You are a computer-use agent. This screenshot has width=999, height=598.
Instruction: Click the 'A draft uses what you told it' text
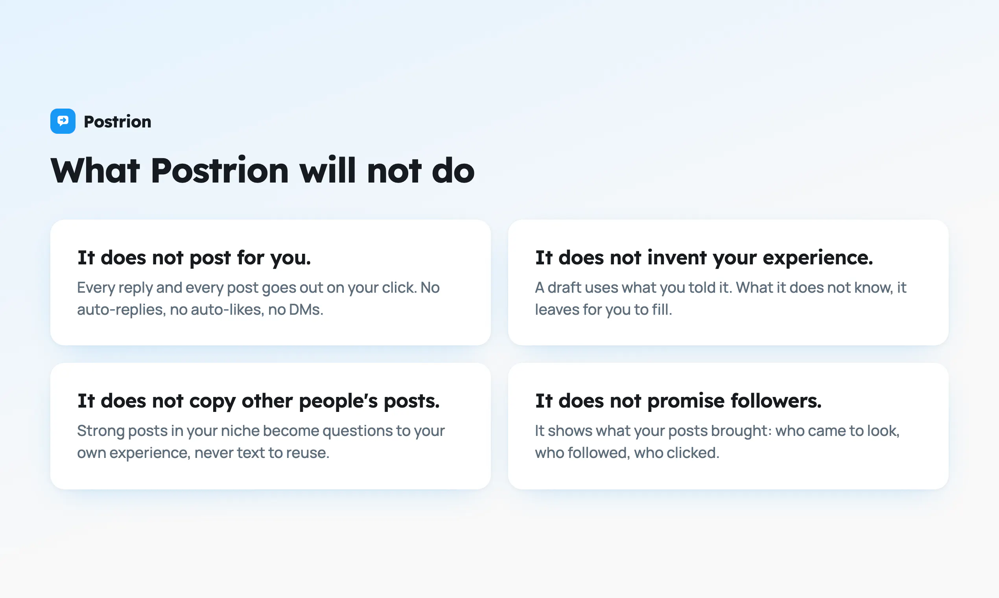point(720,299)
